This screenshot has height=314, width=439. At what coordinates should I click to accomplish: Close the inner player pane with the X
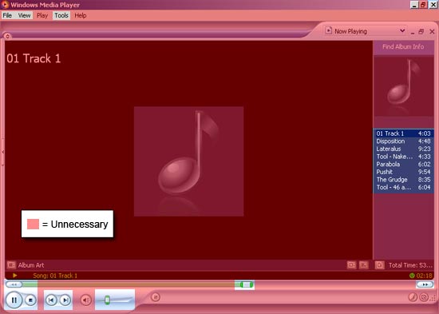[432, 32]
